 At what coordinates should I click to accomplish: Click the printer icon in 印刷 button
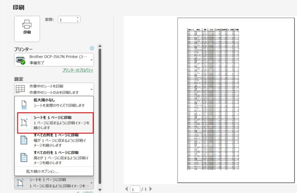27,24
